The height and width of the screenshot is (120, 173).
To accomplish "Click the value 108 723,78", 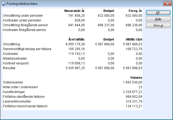I will 134,49.
